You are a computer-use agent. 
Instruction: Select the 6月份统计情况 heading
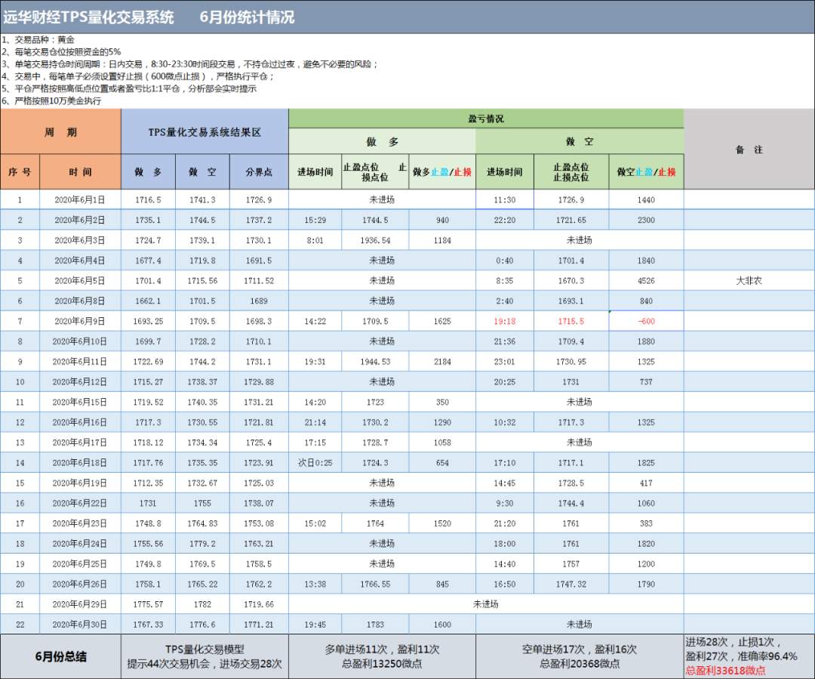pyautogui.click(x=247, y=17)
